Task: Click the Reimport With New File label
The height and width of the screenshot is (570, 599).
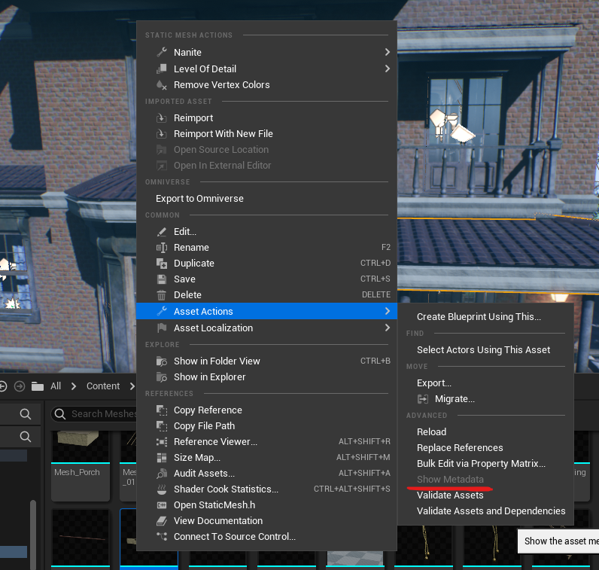Action: point(223,134)
